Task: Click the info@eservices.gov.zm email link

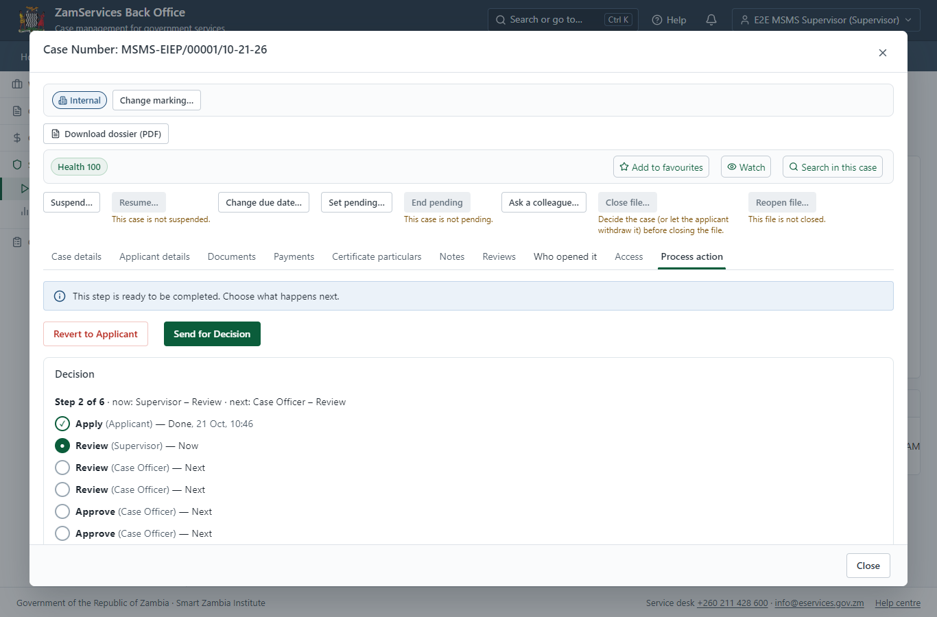Action: pyautogui.click(x=819, y=603)
